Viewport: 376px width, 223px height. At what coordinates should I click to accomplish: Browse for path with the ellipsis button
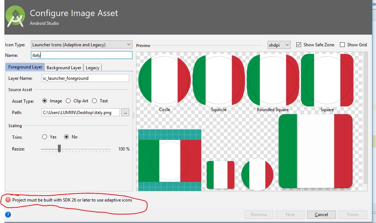(x=125, y=112)
